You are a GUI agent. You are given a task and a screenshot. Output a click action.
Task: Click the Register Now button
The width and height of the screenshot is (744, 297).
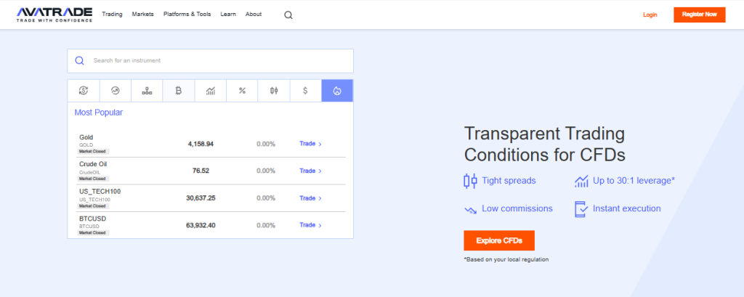(x=700, y=15)
